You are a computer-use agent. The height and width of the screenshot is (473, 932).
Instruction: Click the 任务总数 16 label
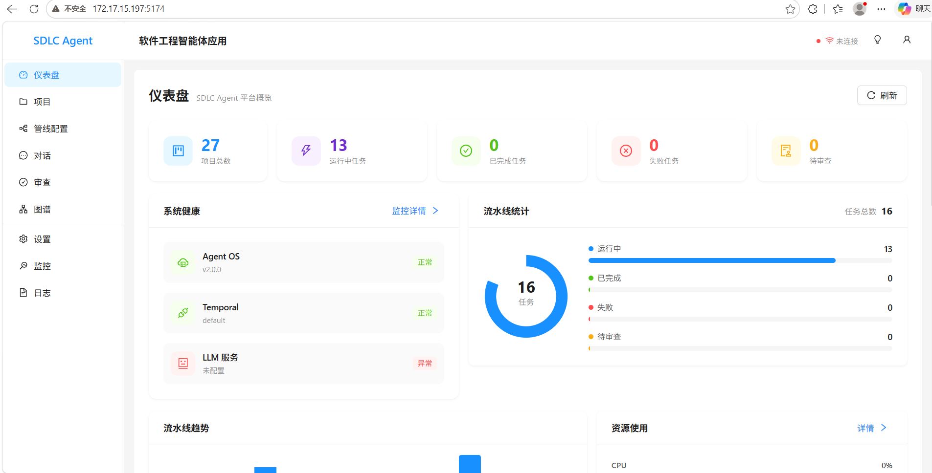(868, 211)
